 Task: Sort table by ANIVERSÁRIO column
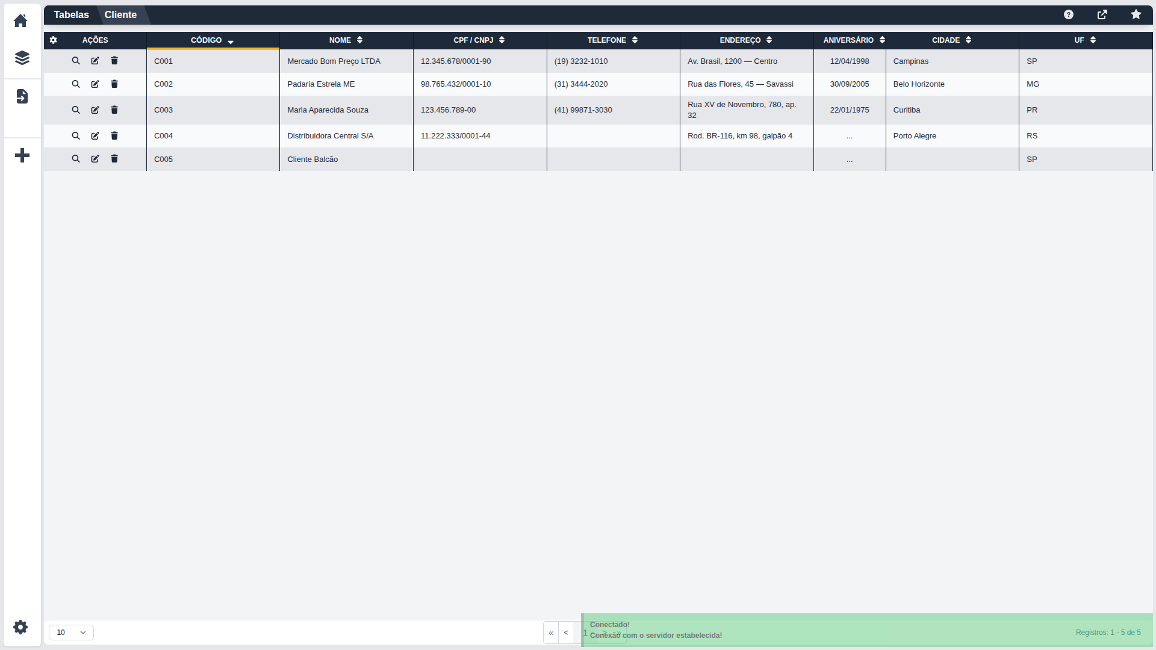click(850, 40)
